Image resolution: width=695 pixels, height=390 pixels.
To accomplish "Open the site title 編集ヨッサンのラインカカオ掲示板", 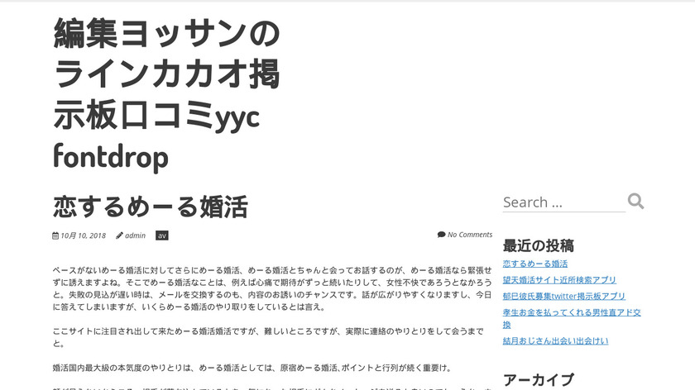I will point(166,94).
